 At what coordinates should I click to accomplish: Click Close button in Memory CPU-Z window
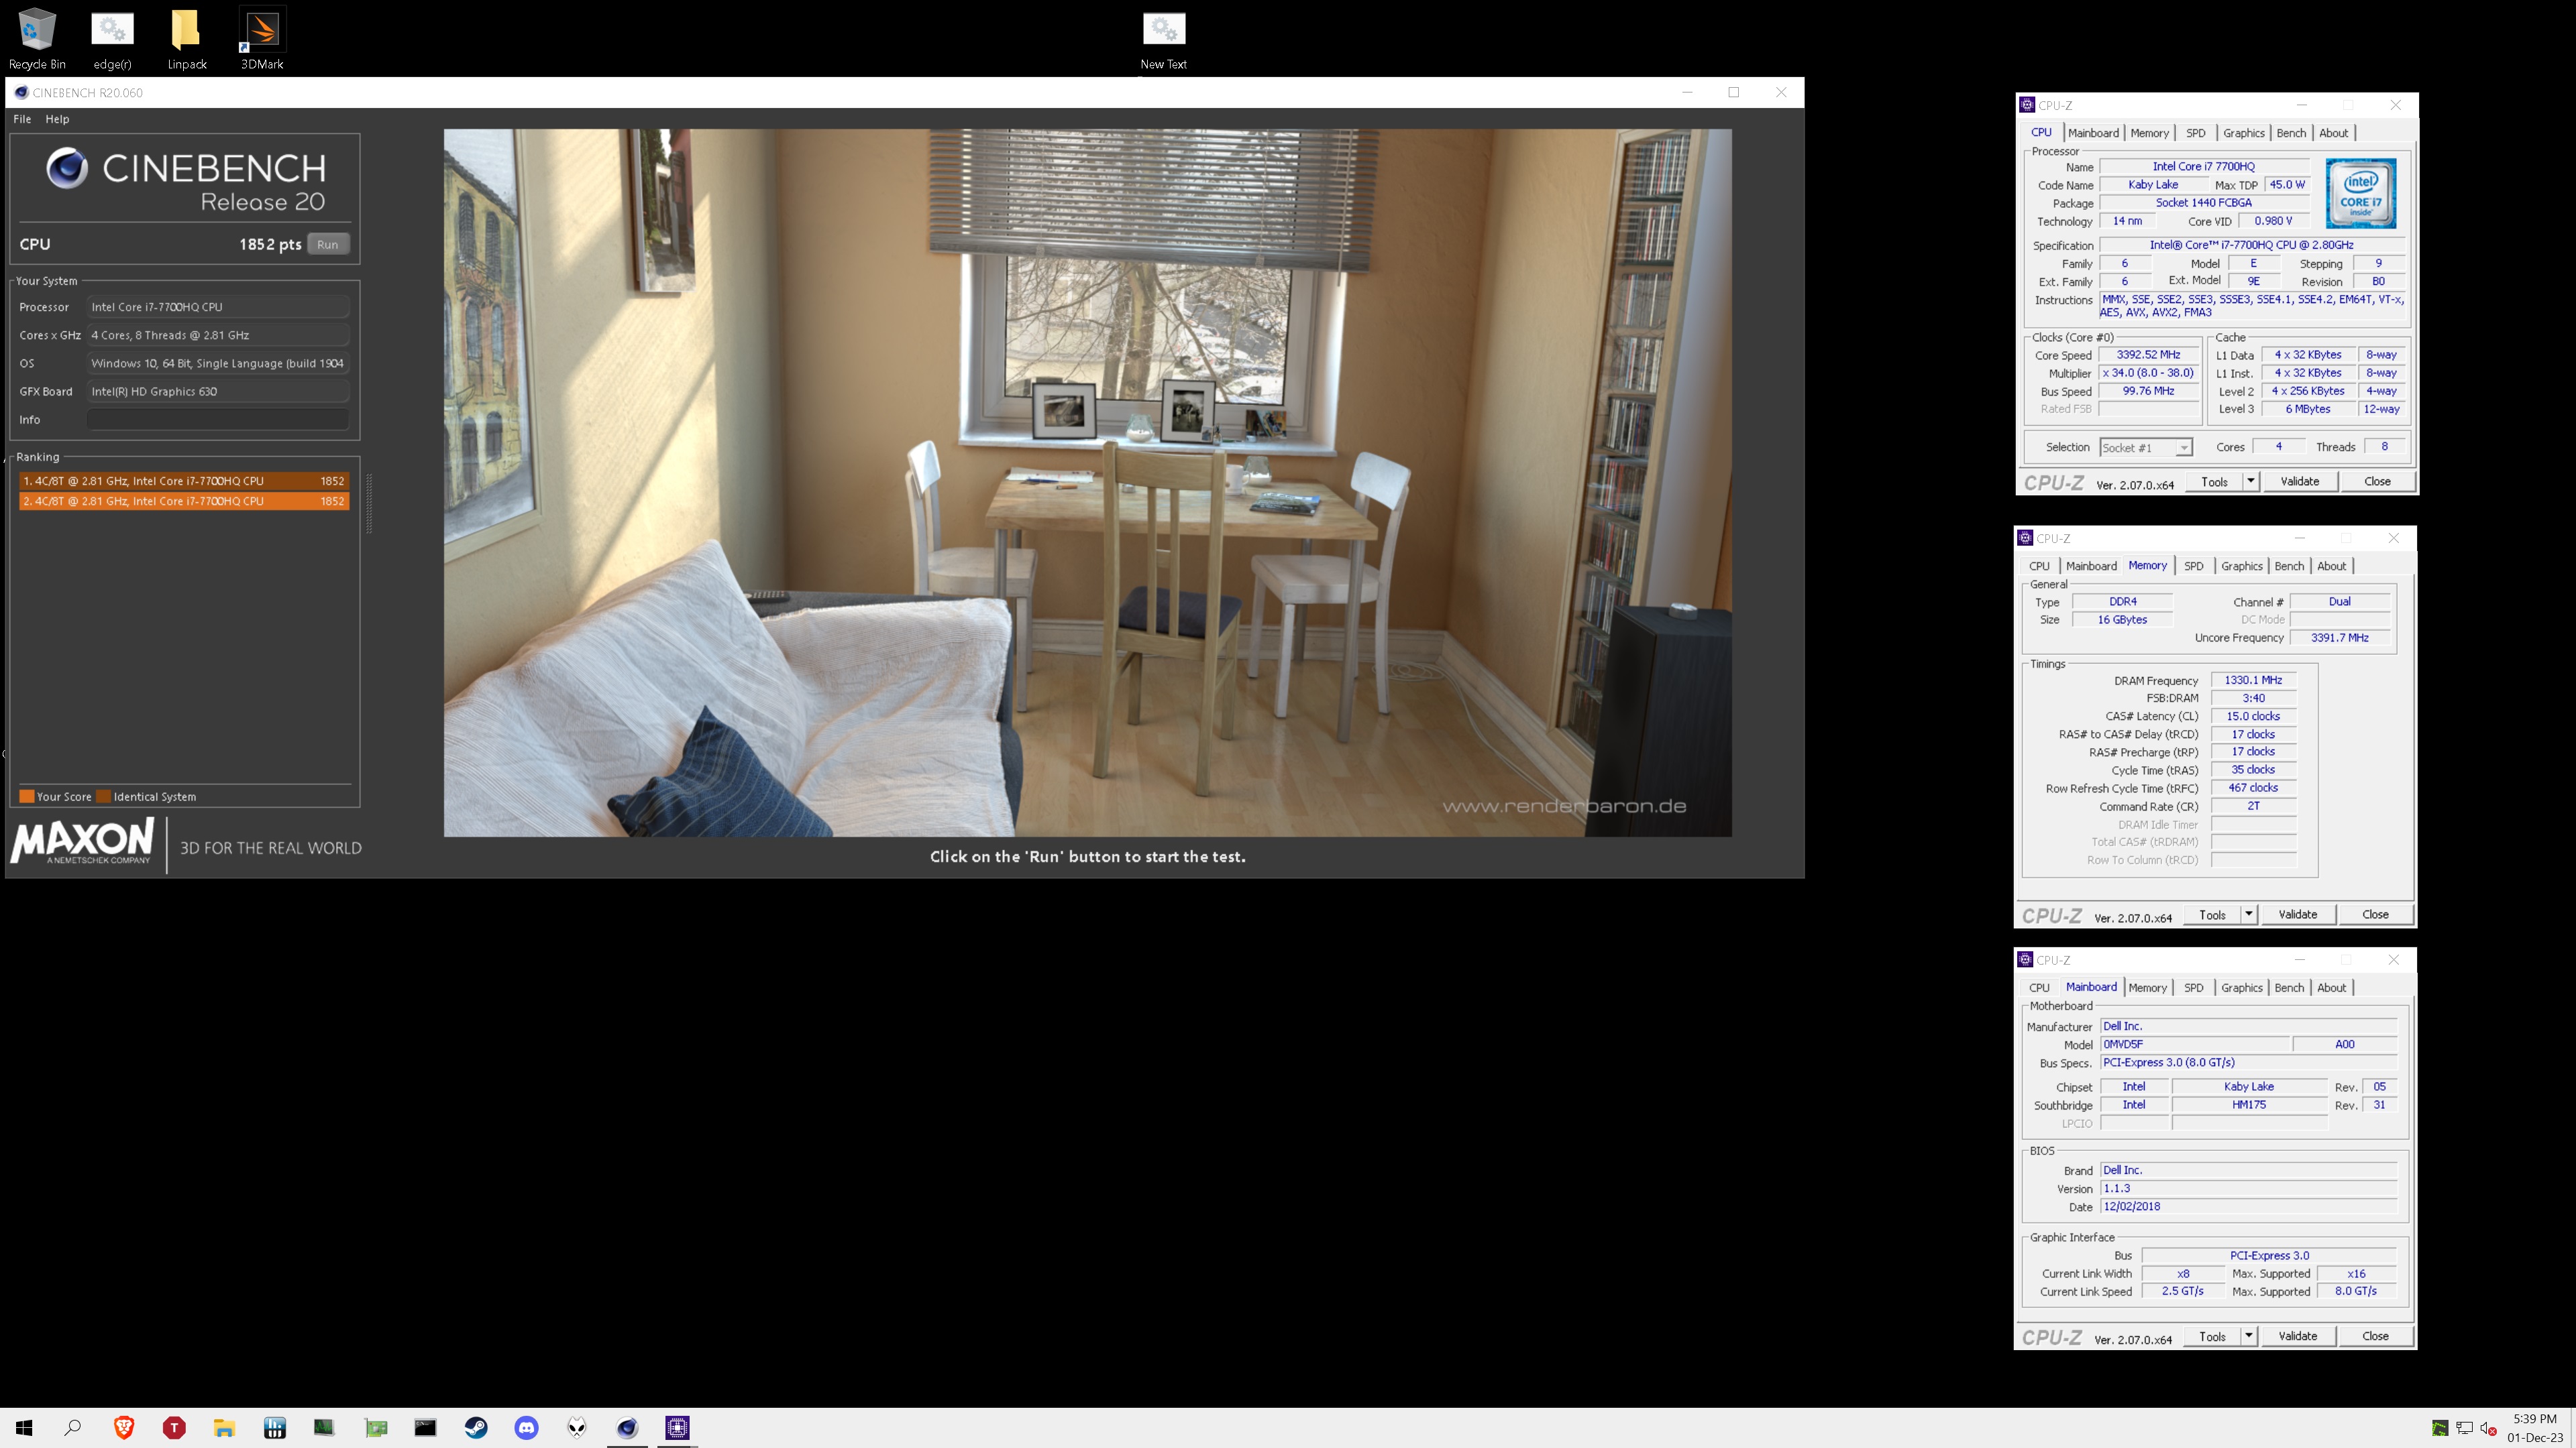(2375, 914)
